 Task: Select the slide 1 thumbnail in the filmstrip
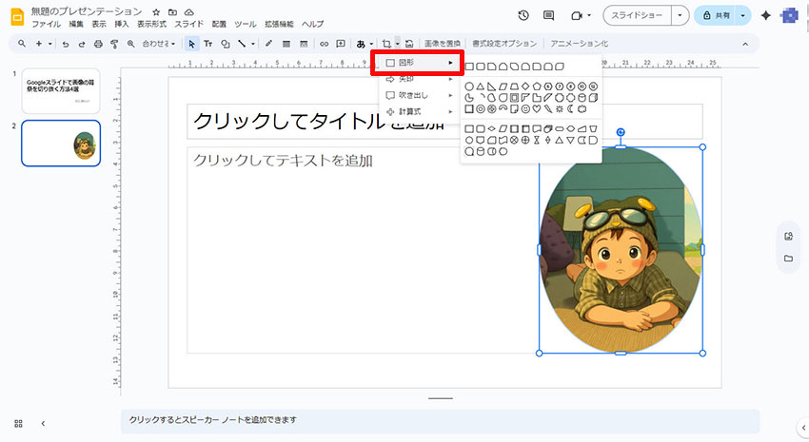coord(61,91)
